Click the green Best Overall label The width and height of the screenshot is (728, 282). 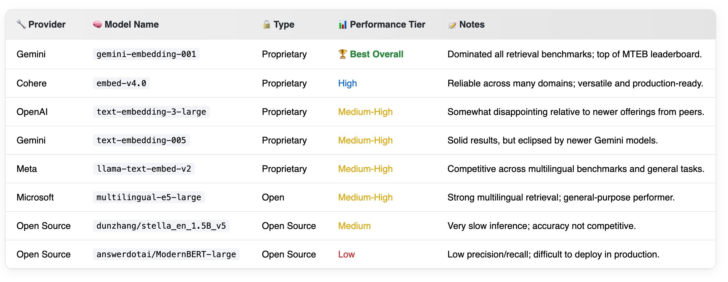point(376,54)
